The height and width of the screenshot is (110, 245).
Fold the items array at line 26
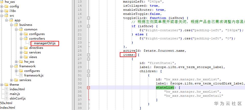coord(89,55)
